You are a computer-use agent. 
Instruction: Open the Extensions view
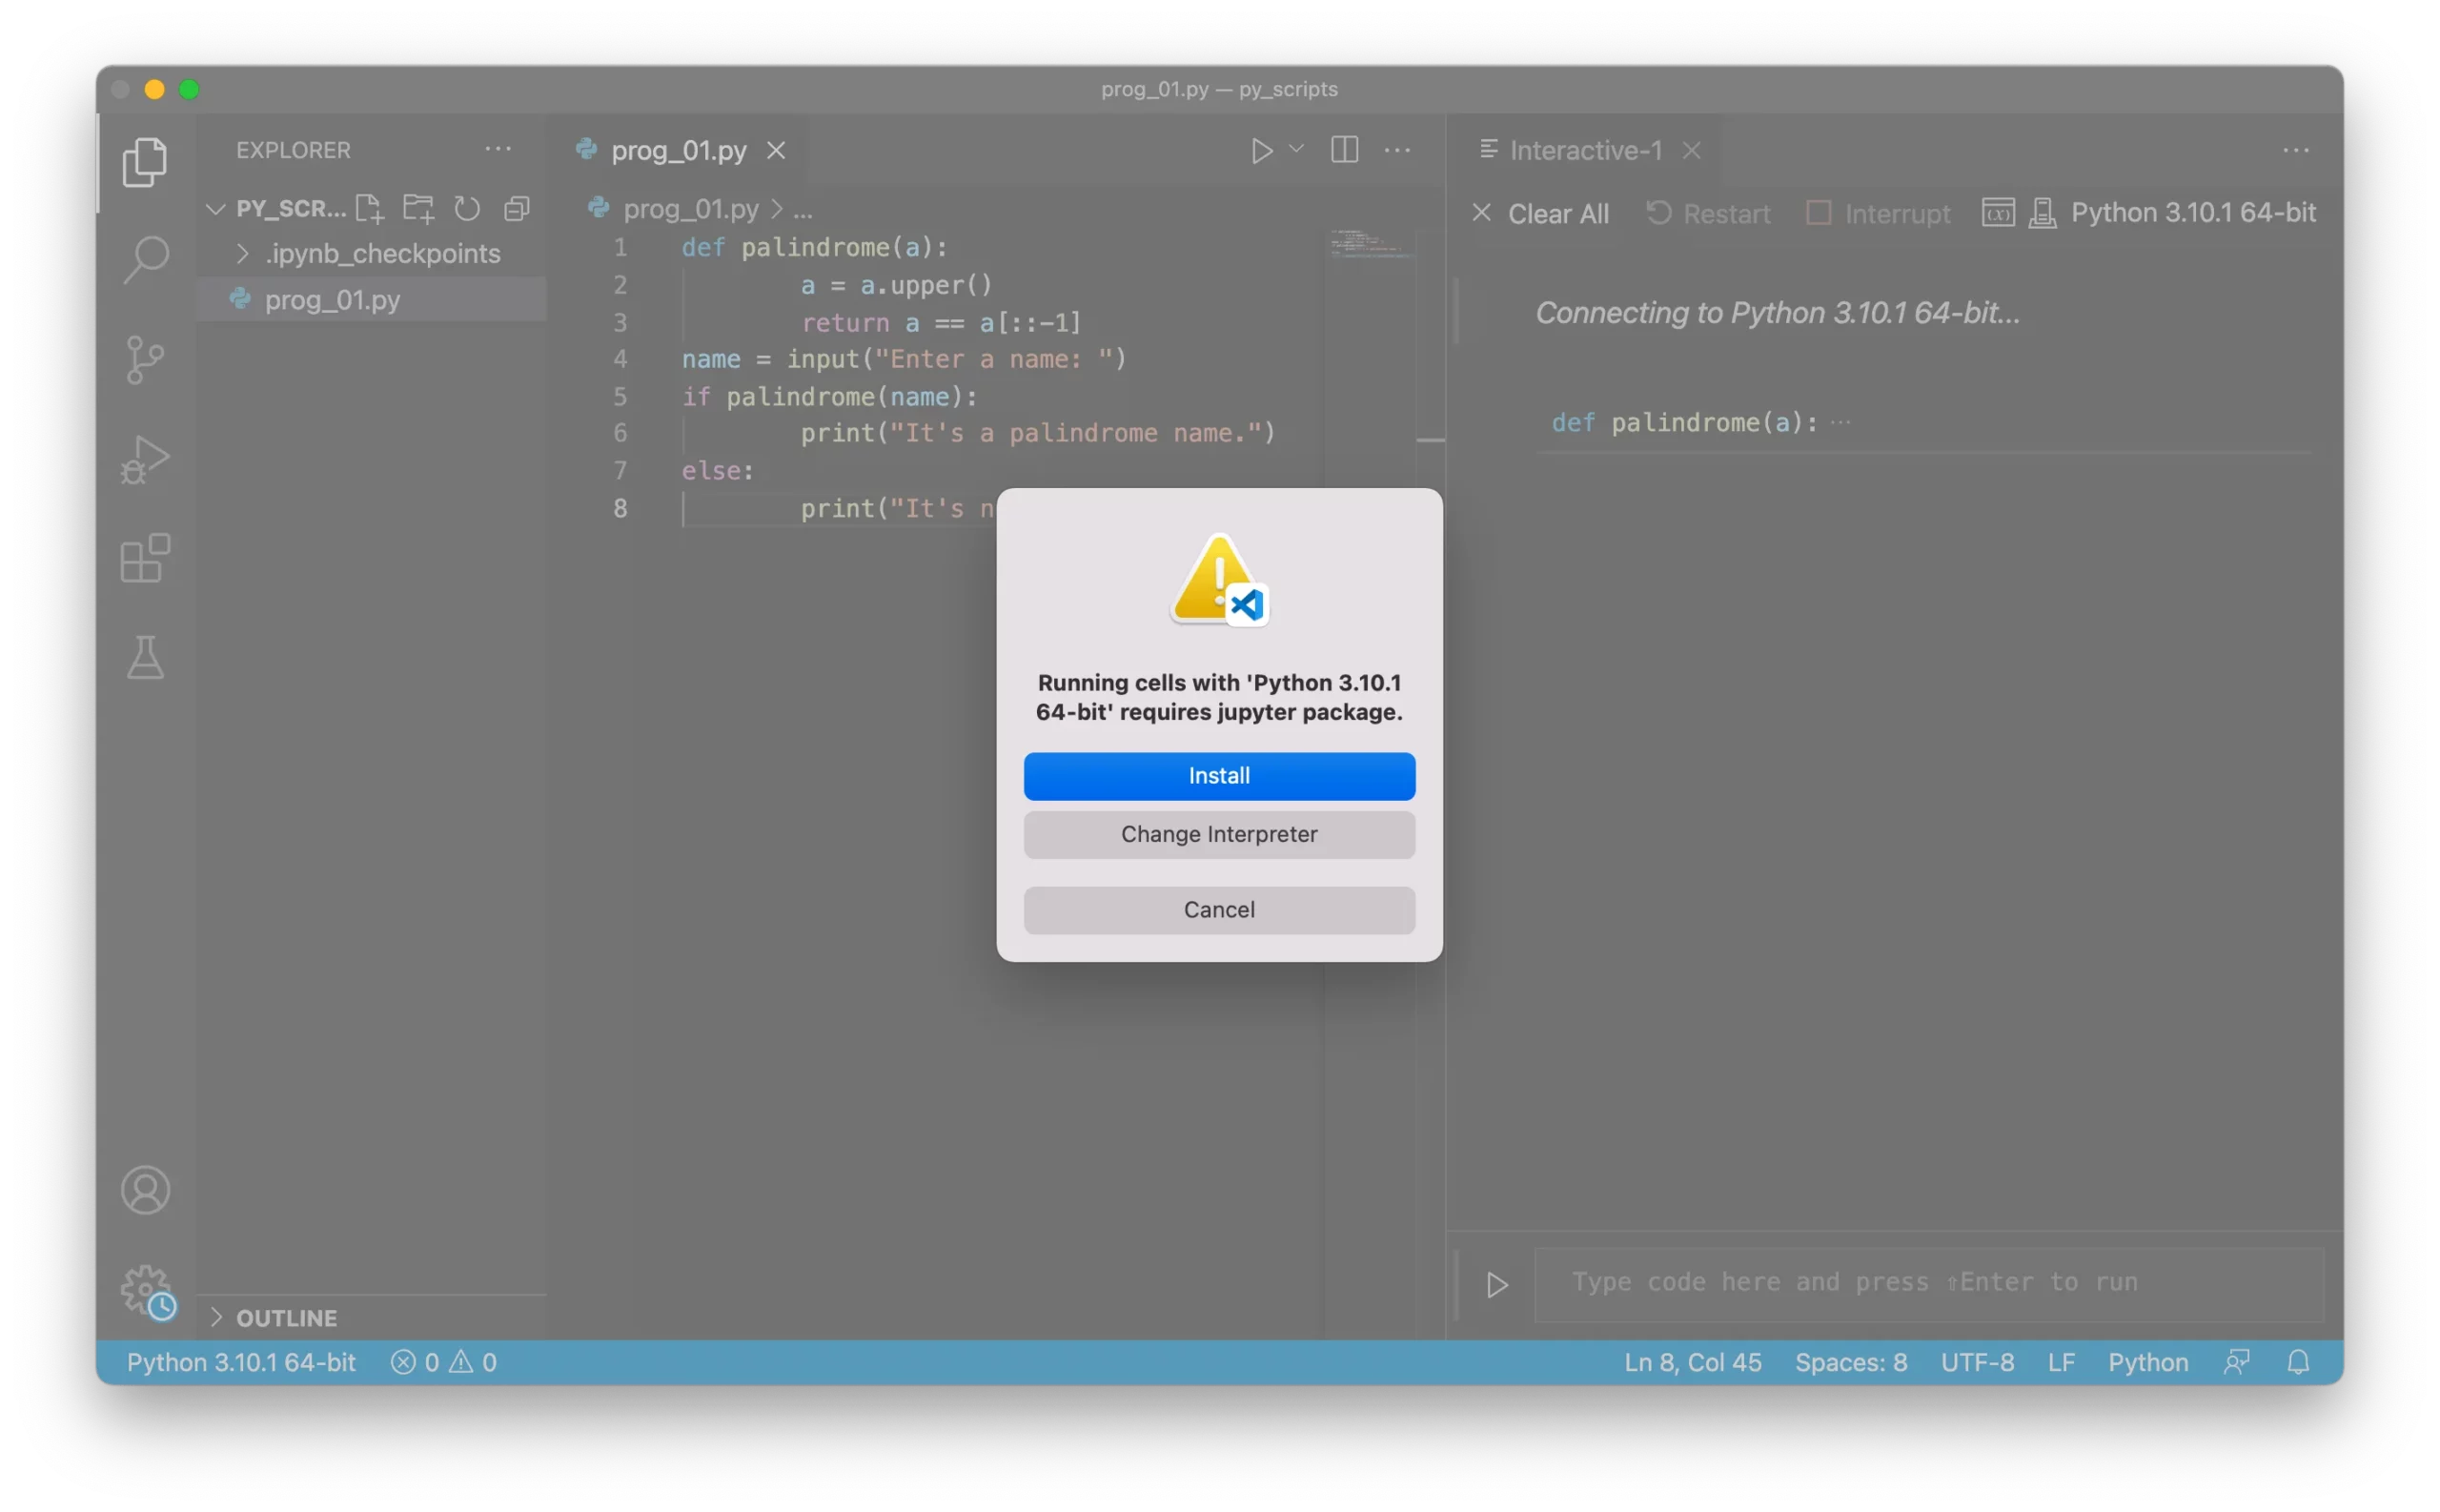tap(146, 558)
